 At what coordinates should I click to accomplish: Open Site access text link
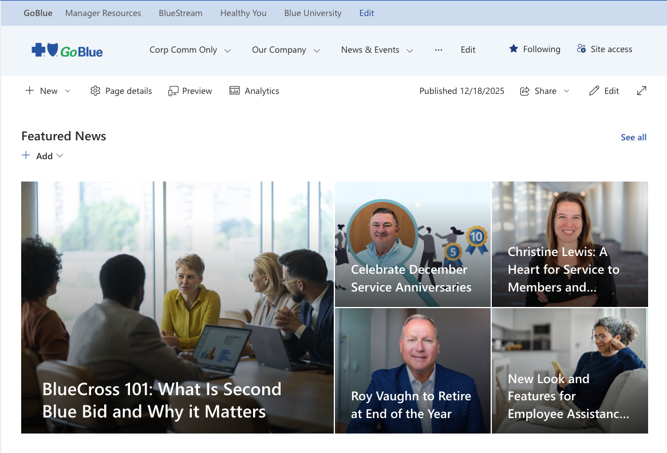tap(611, 49)
